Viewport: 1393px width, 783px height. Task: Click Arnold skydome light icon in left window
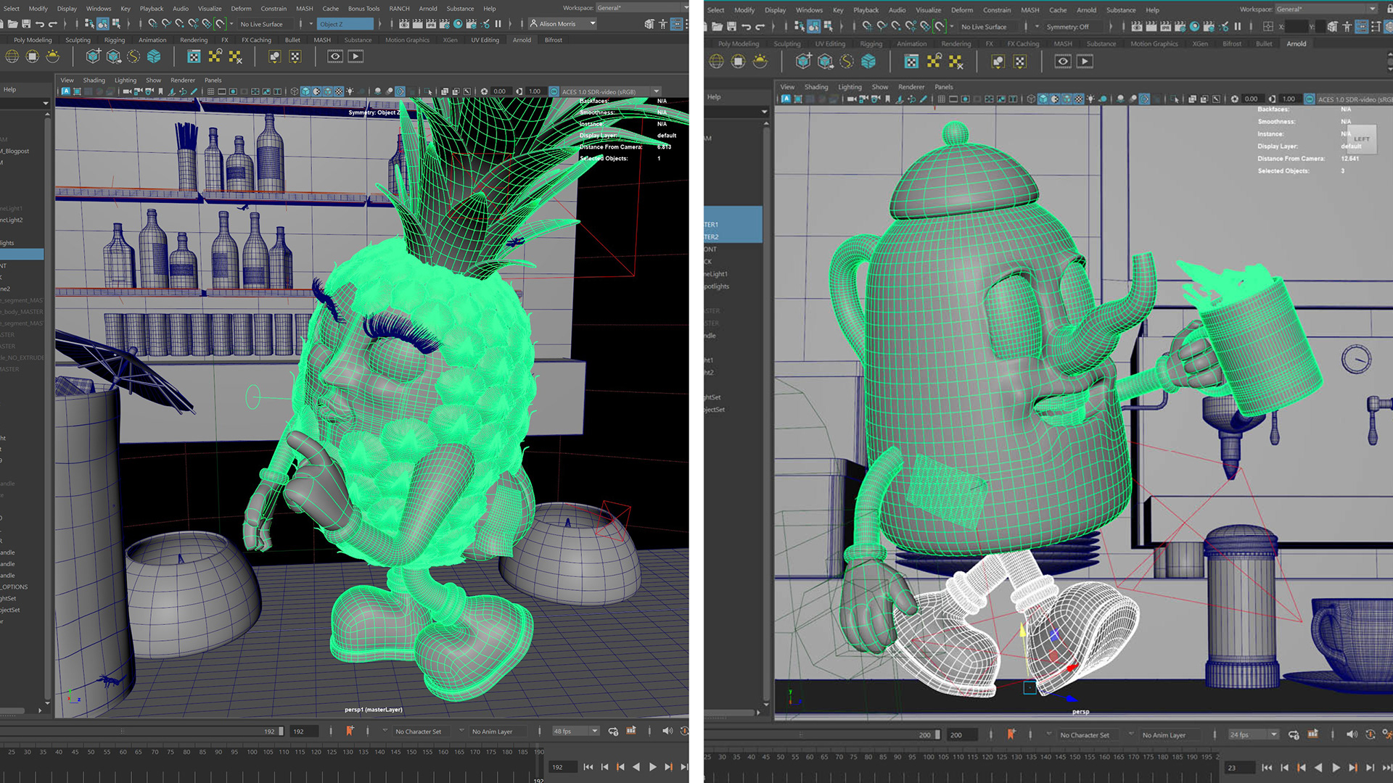tap(12, 57)
